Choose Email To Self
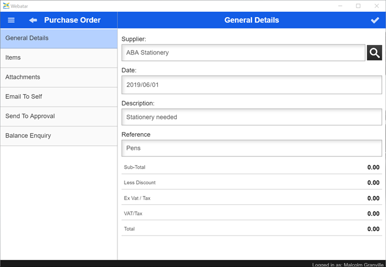 click(59, 97)
